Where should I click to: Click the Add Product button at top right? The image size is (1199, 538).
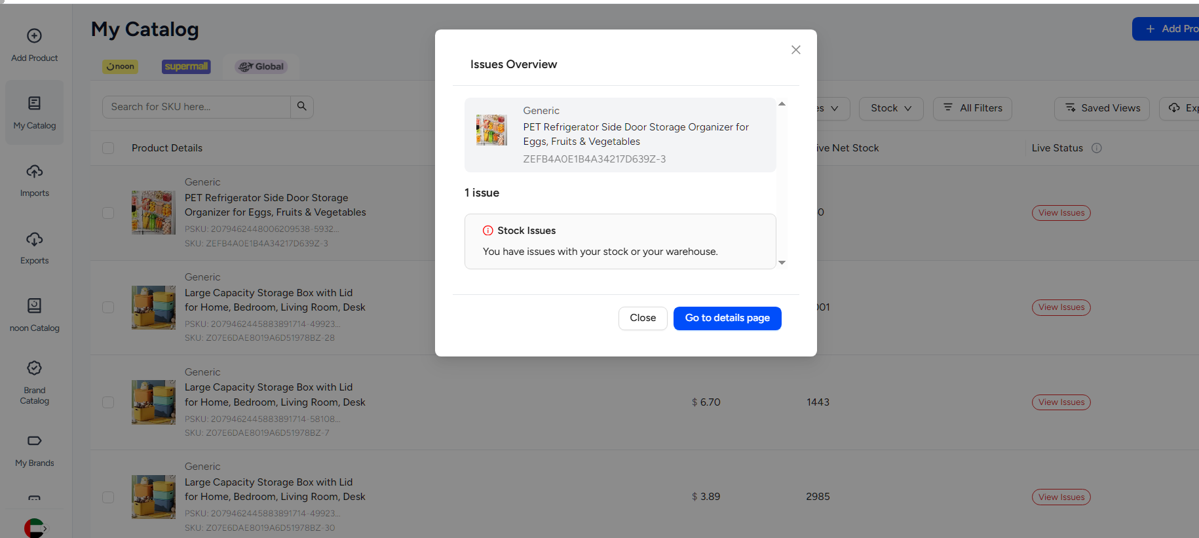point(1166,29)
